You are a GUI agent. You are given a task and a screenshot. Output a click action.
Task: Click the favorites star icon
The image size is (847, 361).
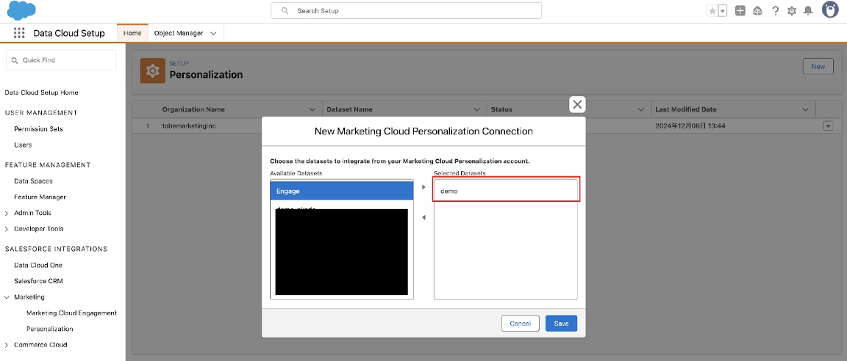coord(712,11)
